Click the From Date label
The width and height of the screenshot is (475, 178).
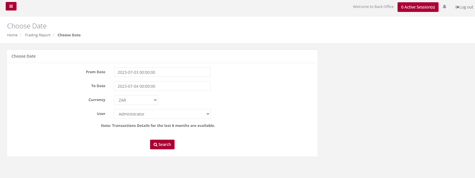(96, 72)
